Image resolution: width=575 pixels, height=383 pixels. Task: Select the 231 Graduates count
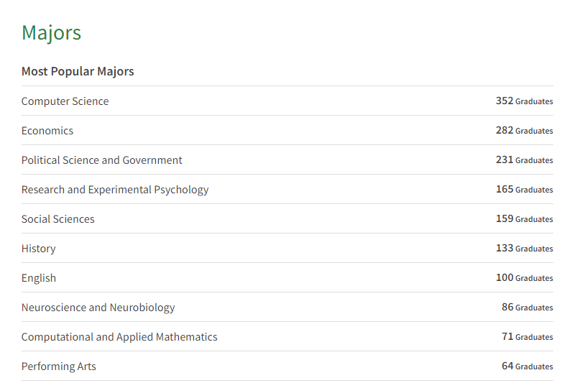[524, 160]
